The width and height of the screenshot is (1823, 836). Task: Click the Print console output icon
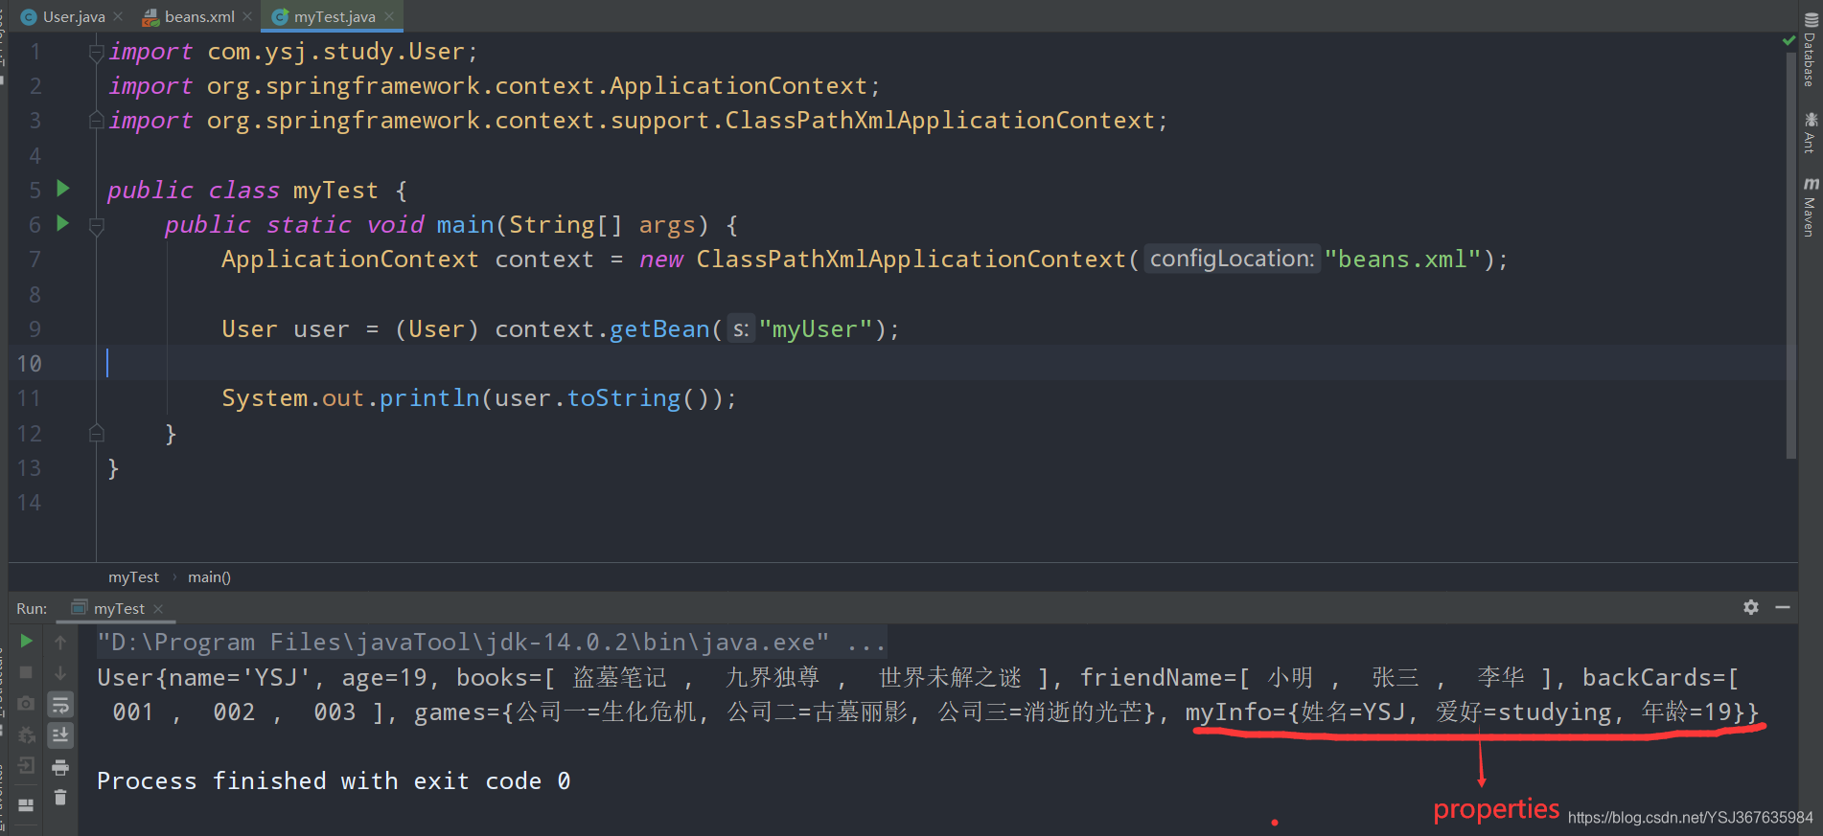click(x=60, y=767)
